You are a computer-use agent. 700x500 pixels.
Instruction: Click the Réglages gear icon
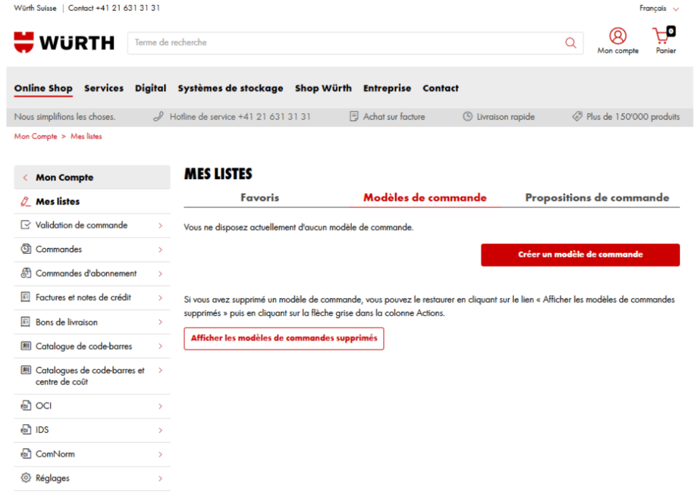coord(25,478)
